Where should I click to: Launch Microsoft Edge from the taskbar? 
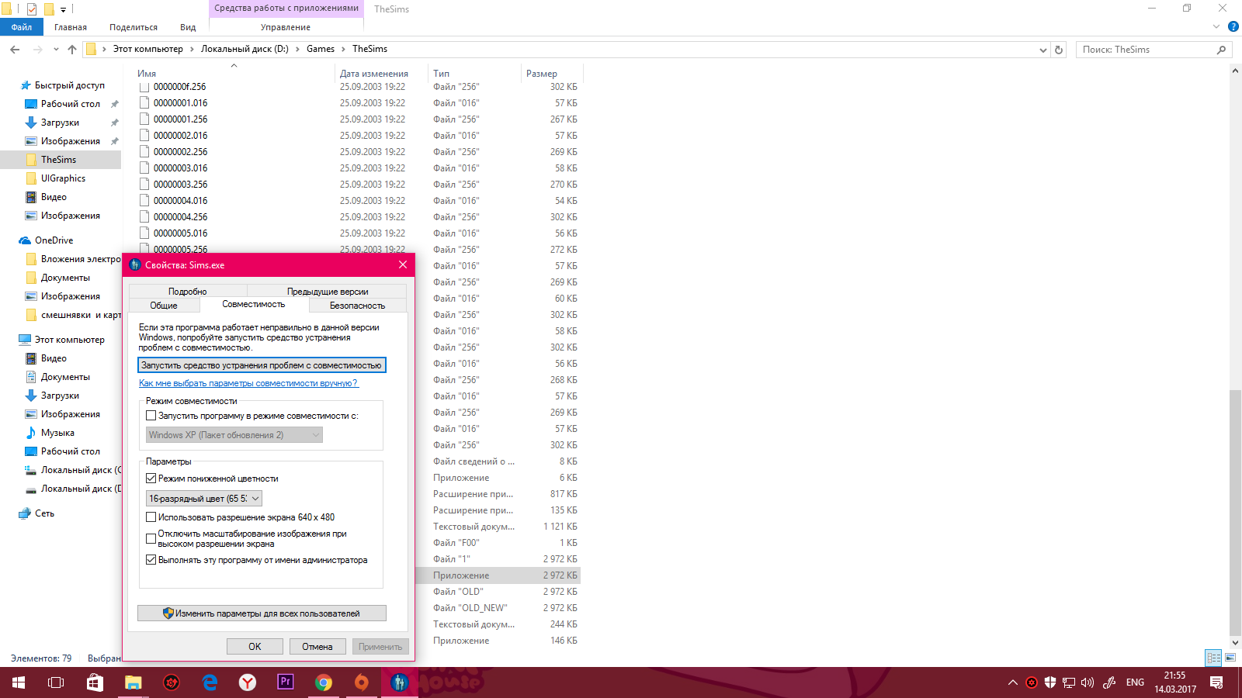pos(210,682)
